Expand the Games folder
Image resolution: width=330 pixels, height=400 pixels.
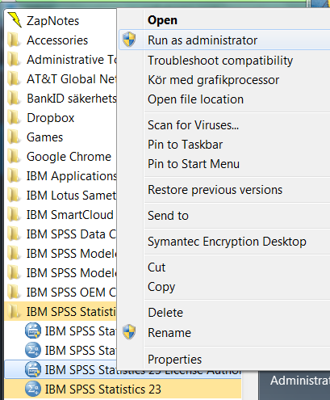click(61, 137)
